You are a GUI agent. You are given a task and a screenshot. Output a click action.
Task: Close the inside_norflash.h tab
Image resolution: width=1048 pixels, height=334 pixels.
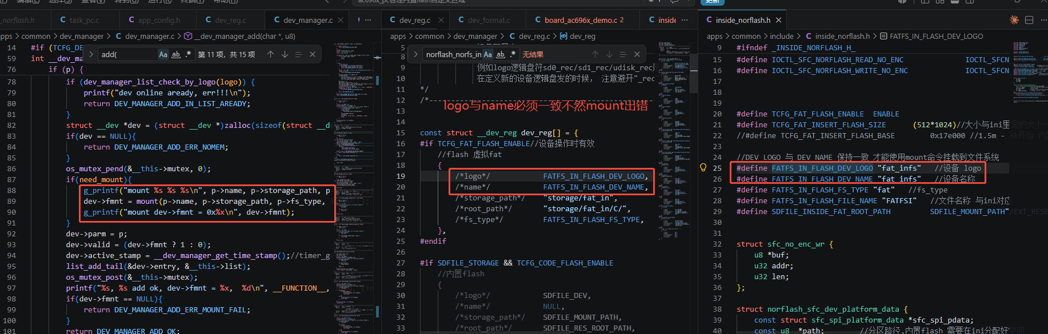coord(778,20)
